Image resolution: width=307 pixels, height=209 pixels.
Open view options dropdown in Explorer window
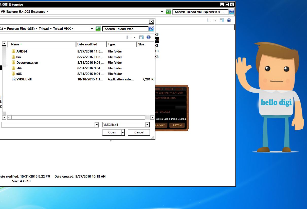215,20
